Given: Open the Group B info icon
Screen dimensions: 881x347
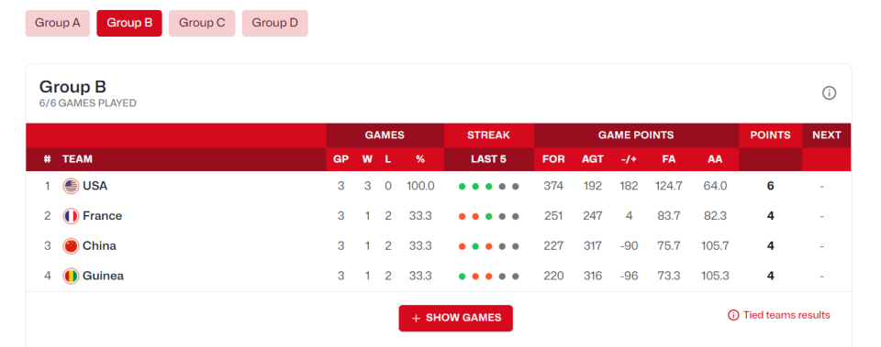Looking at the screenshot, I should 829,93.
